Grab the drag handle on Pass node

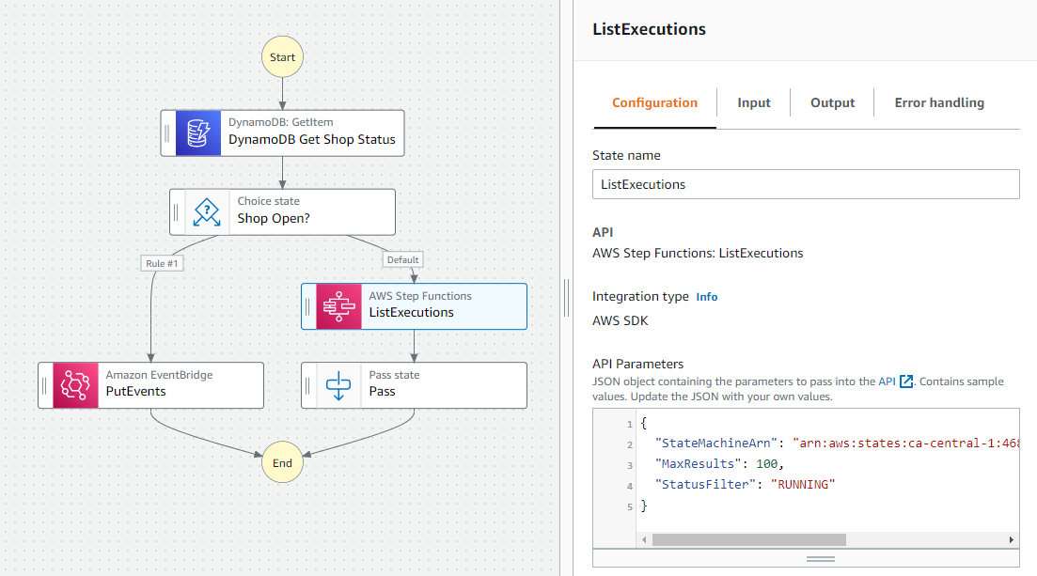(307, 385)
